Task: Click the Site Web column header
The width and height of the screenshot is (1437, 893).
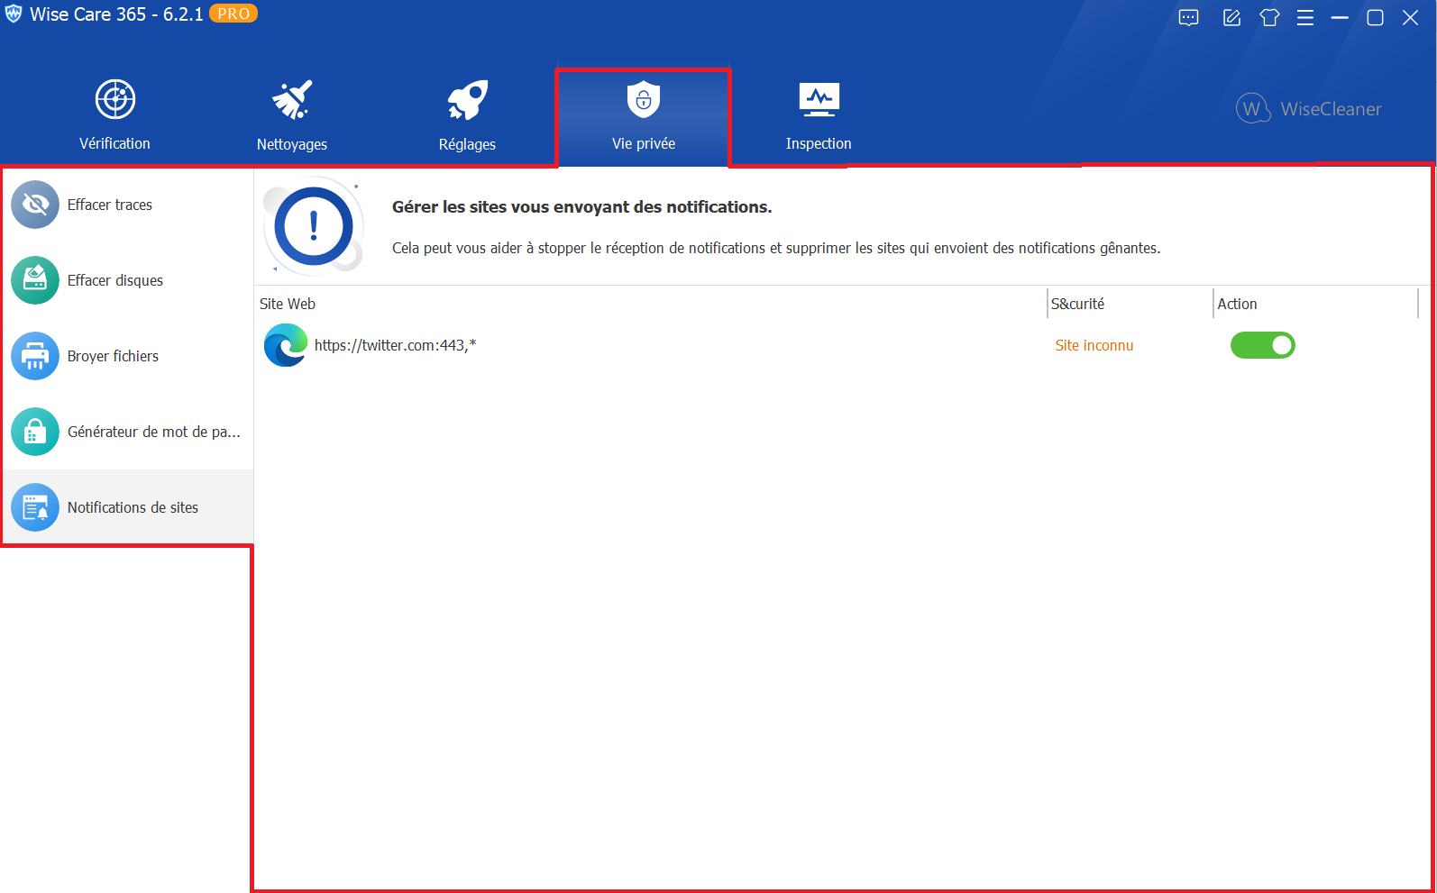Action: click(x=652, y=304)
